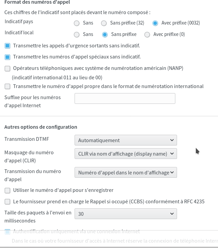218x248 pixels.
Task: Click the Internet call number suffix field
Action: pos(125,98)
